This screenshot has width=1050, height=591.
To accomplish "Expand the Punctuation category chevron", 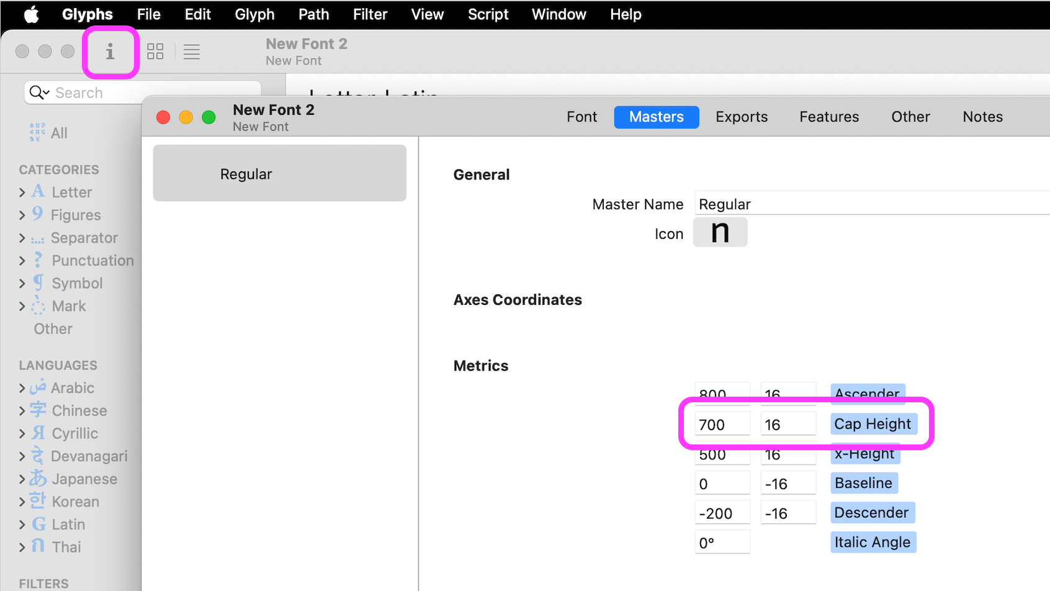I will pyautogui.click(x=22, y=261).
